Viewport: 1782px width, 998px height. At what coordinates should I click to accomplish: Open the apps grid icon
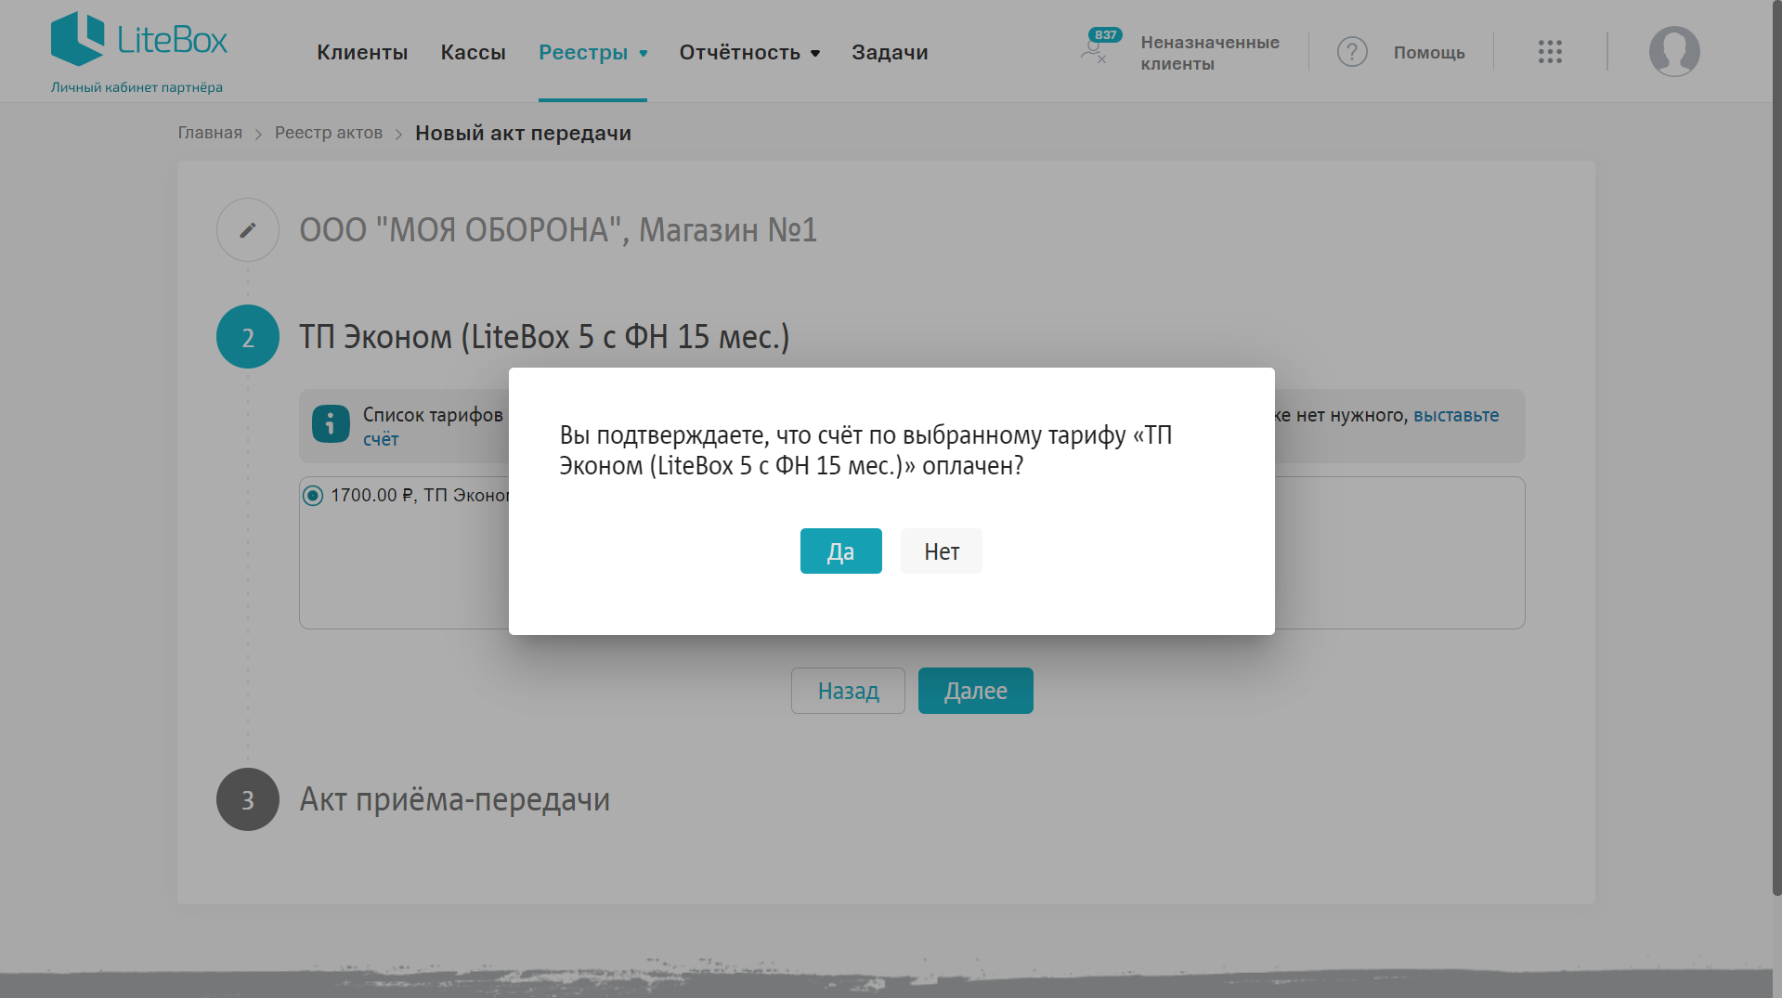pos(1550,52)
